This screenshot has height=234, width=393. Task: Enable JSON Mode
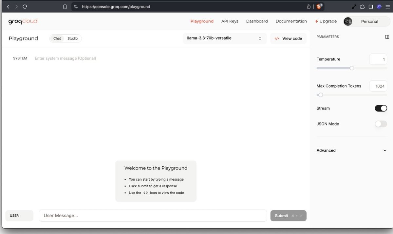[381, 124]
